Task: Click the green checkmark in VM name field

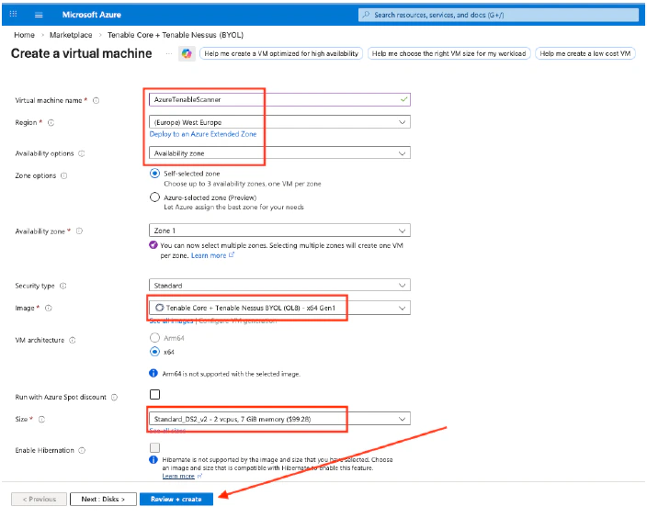Action: pos(403,99)
